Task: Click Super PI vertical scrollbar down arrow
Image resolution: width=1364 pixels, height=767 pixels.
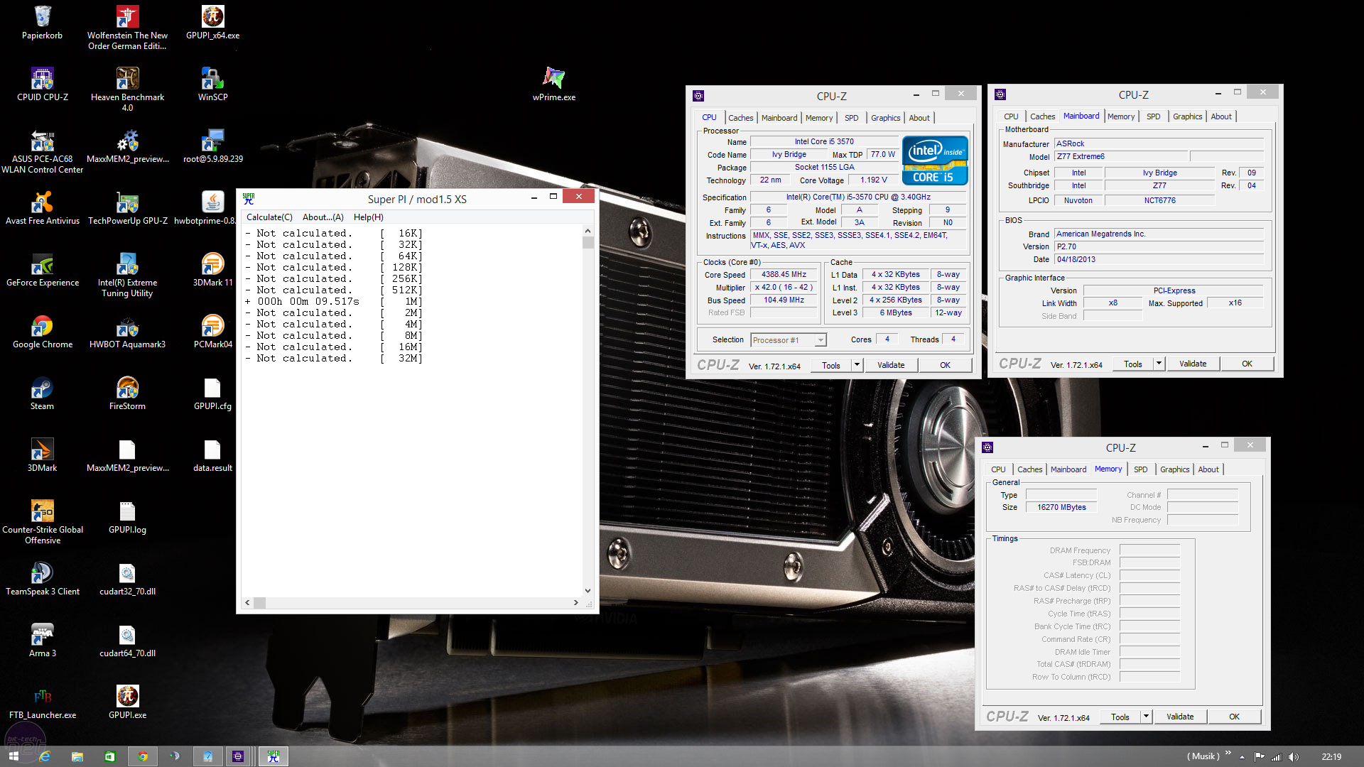Action: pyautogui.click(x=588, y=591)
